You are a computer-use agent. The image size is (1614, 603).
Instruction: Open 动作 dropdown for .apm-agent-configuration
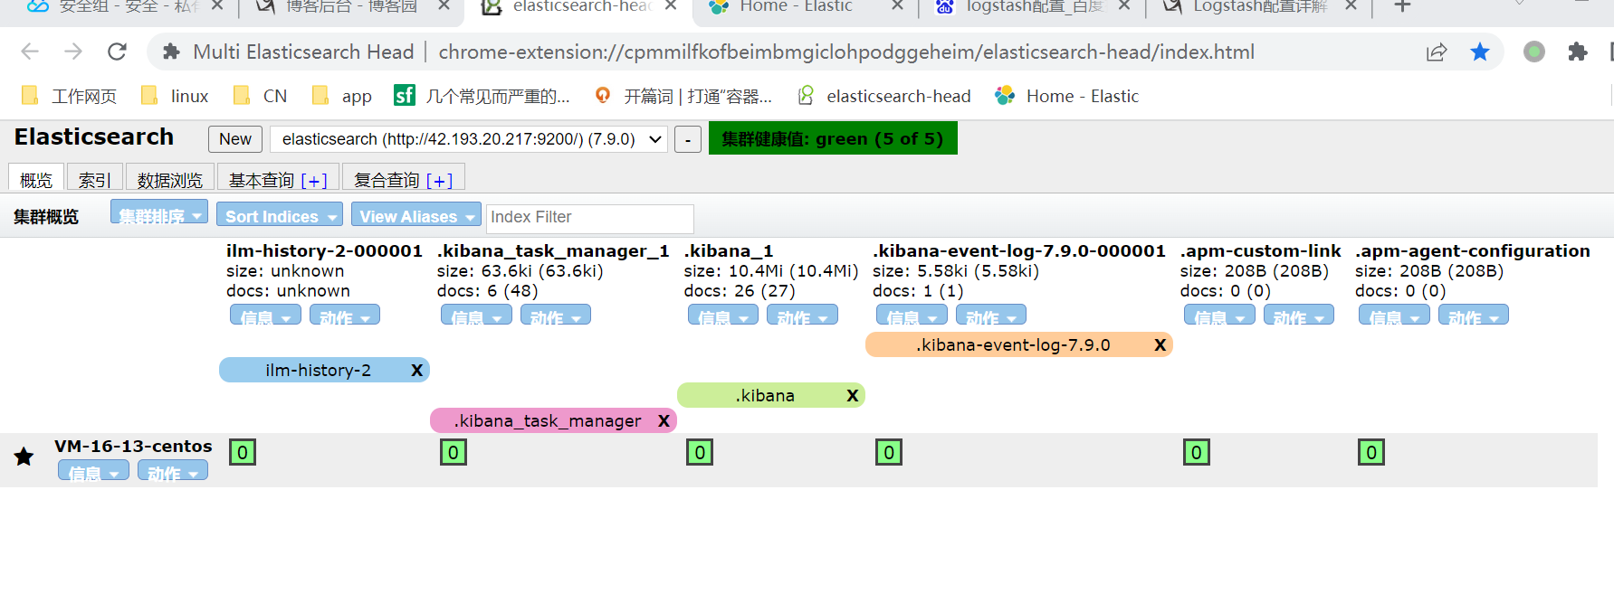pos(1474,316)
